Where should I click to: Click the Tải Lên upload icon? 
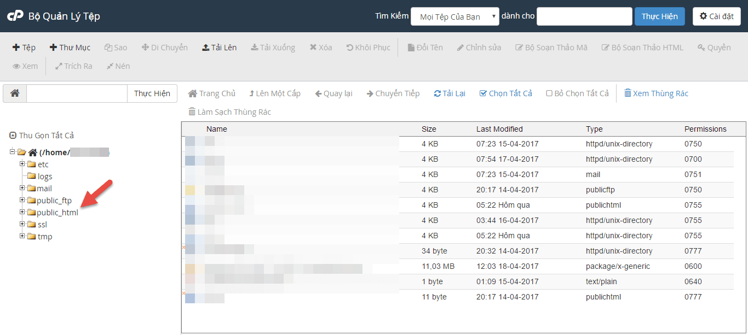pyautogui.click(x=206, y=48)
